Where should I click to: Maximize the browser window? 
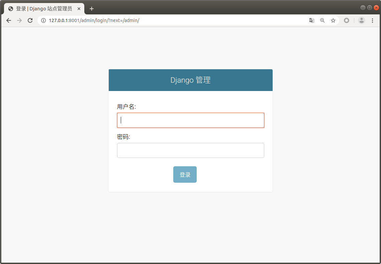click(x=370, y=8)
